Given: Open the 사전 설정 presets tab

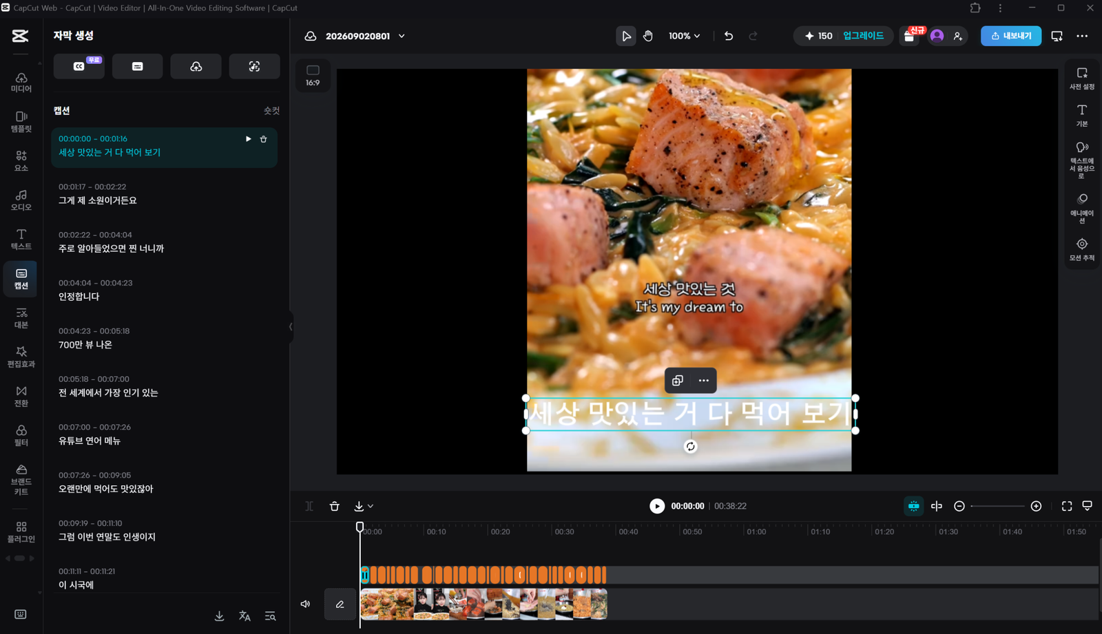Looking at the screenshot, I should coord(1082,78).
